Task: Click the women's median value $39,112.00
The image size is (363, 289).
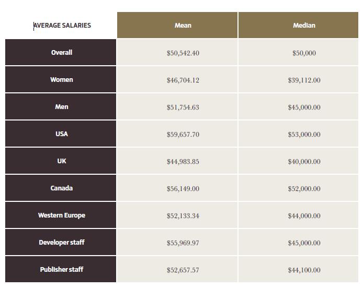Action: 304,80
